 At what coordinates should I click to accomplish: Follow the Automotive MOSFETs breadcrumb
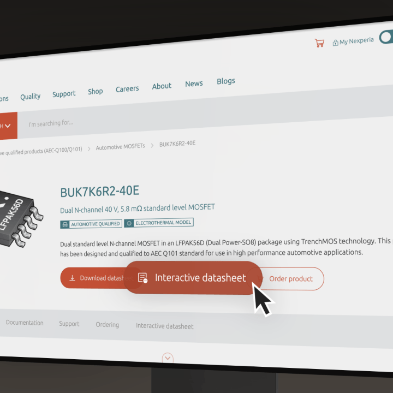120,147
